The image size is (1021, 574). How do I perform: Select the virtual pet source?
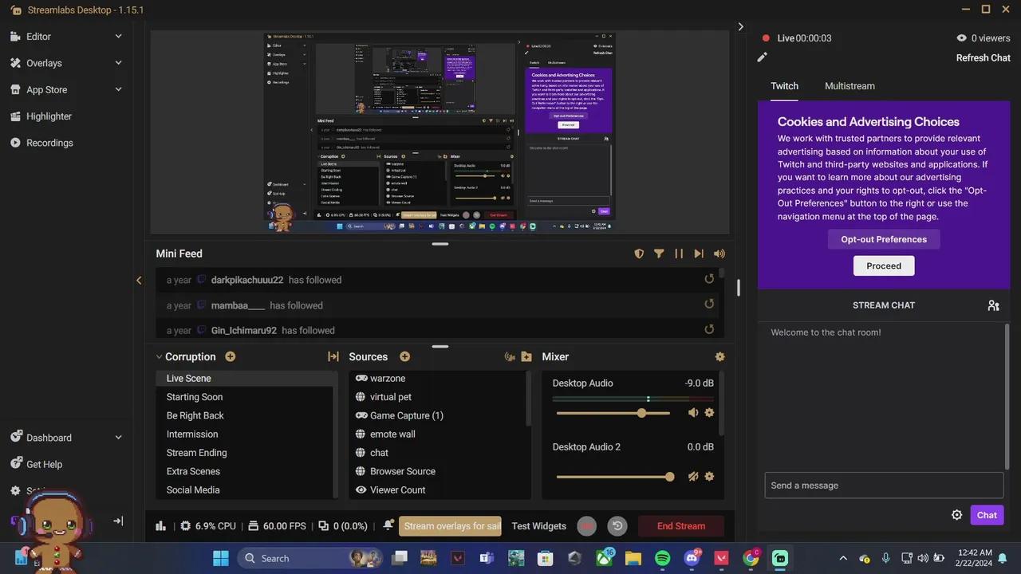point(437,397)
